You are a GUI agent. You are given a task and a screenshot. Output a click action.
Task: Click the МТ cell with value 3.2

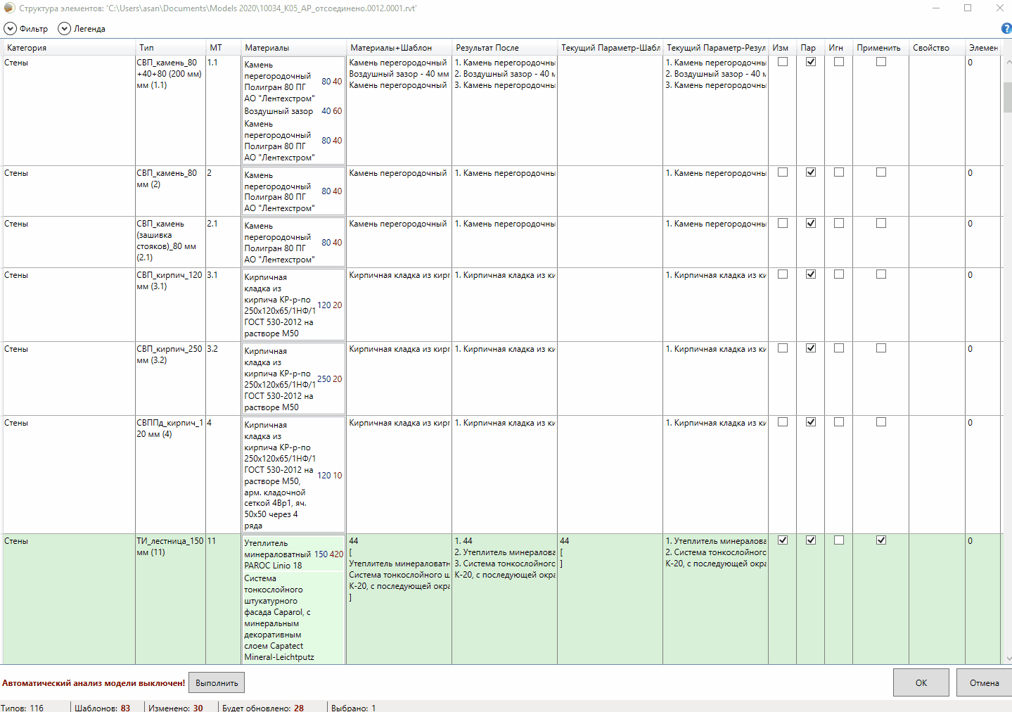(224, 379)
